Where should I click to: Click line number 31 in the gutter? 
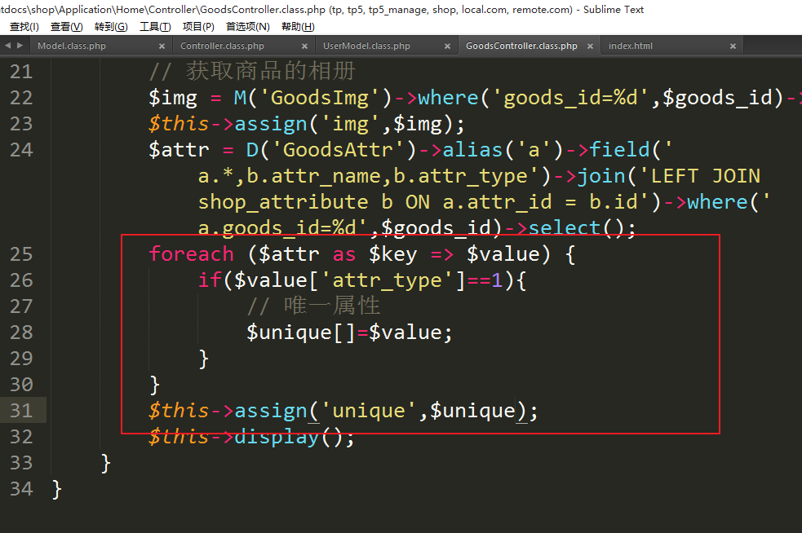click(21, 410)
